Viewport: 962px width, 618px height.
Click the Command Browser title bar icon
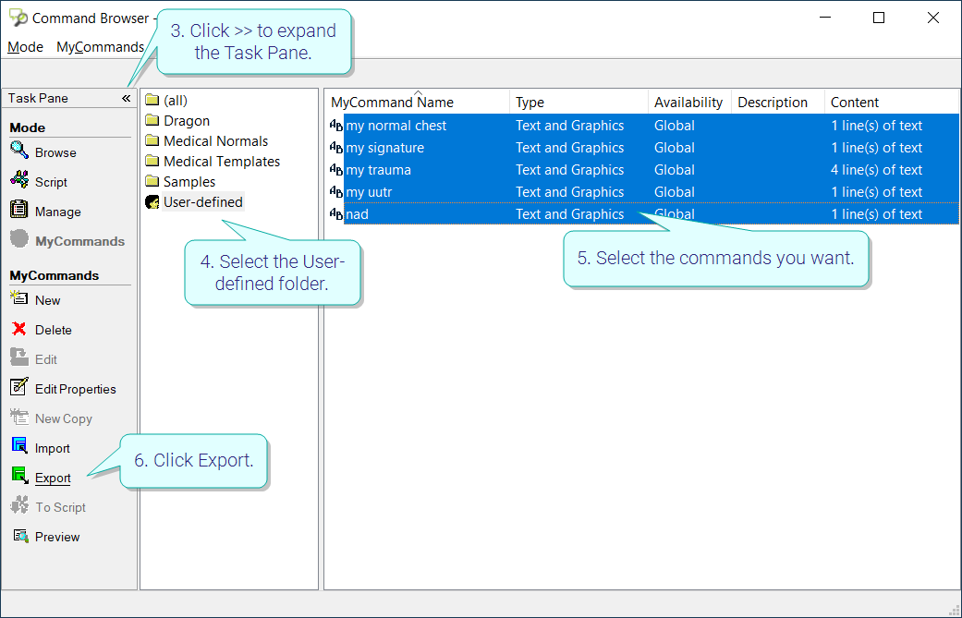pyautogui.click(x=18, y=18)
